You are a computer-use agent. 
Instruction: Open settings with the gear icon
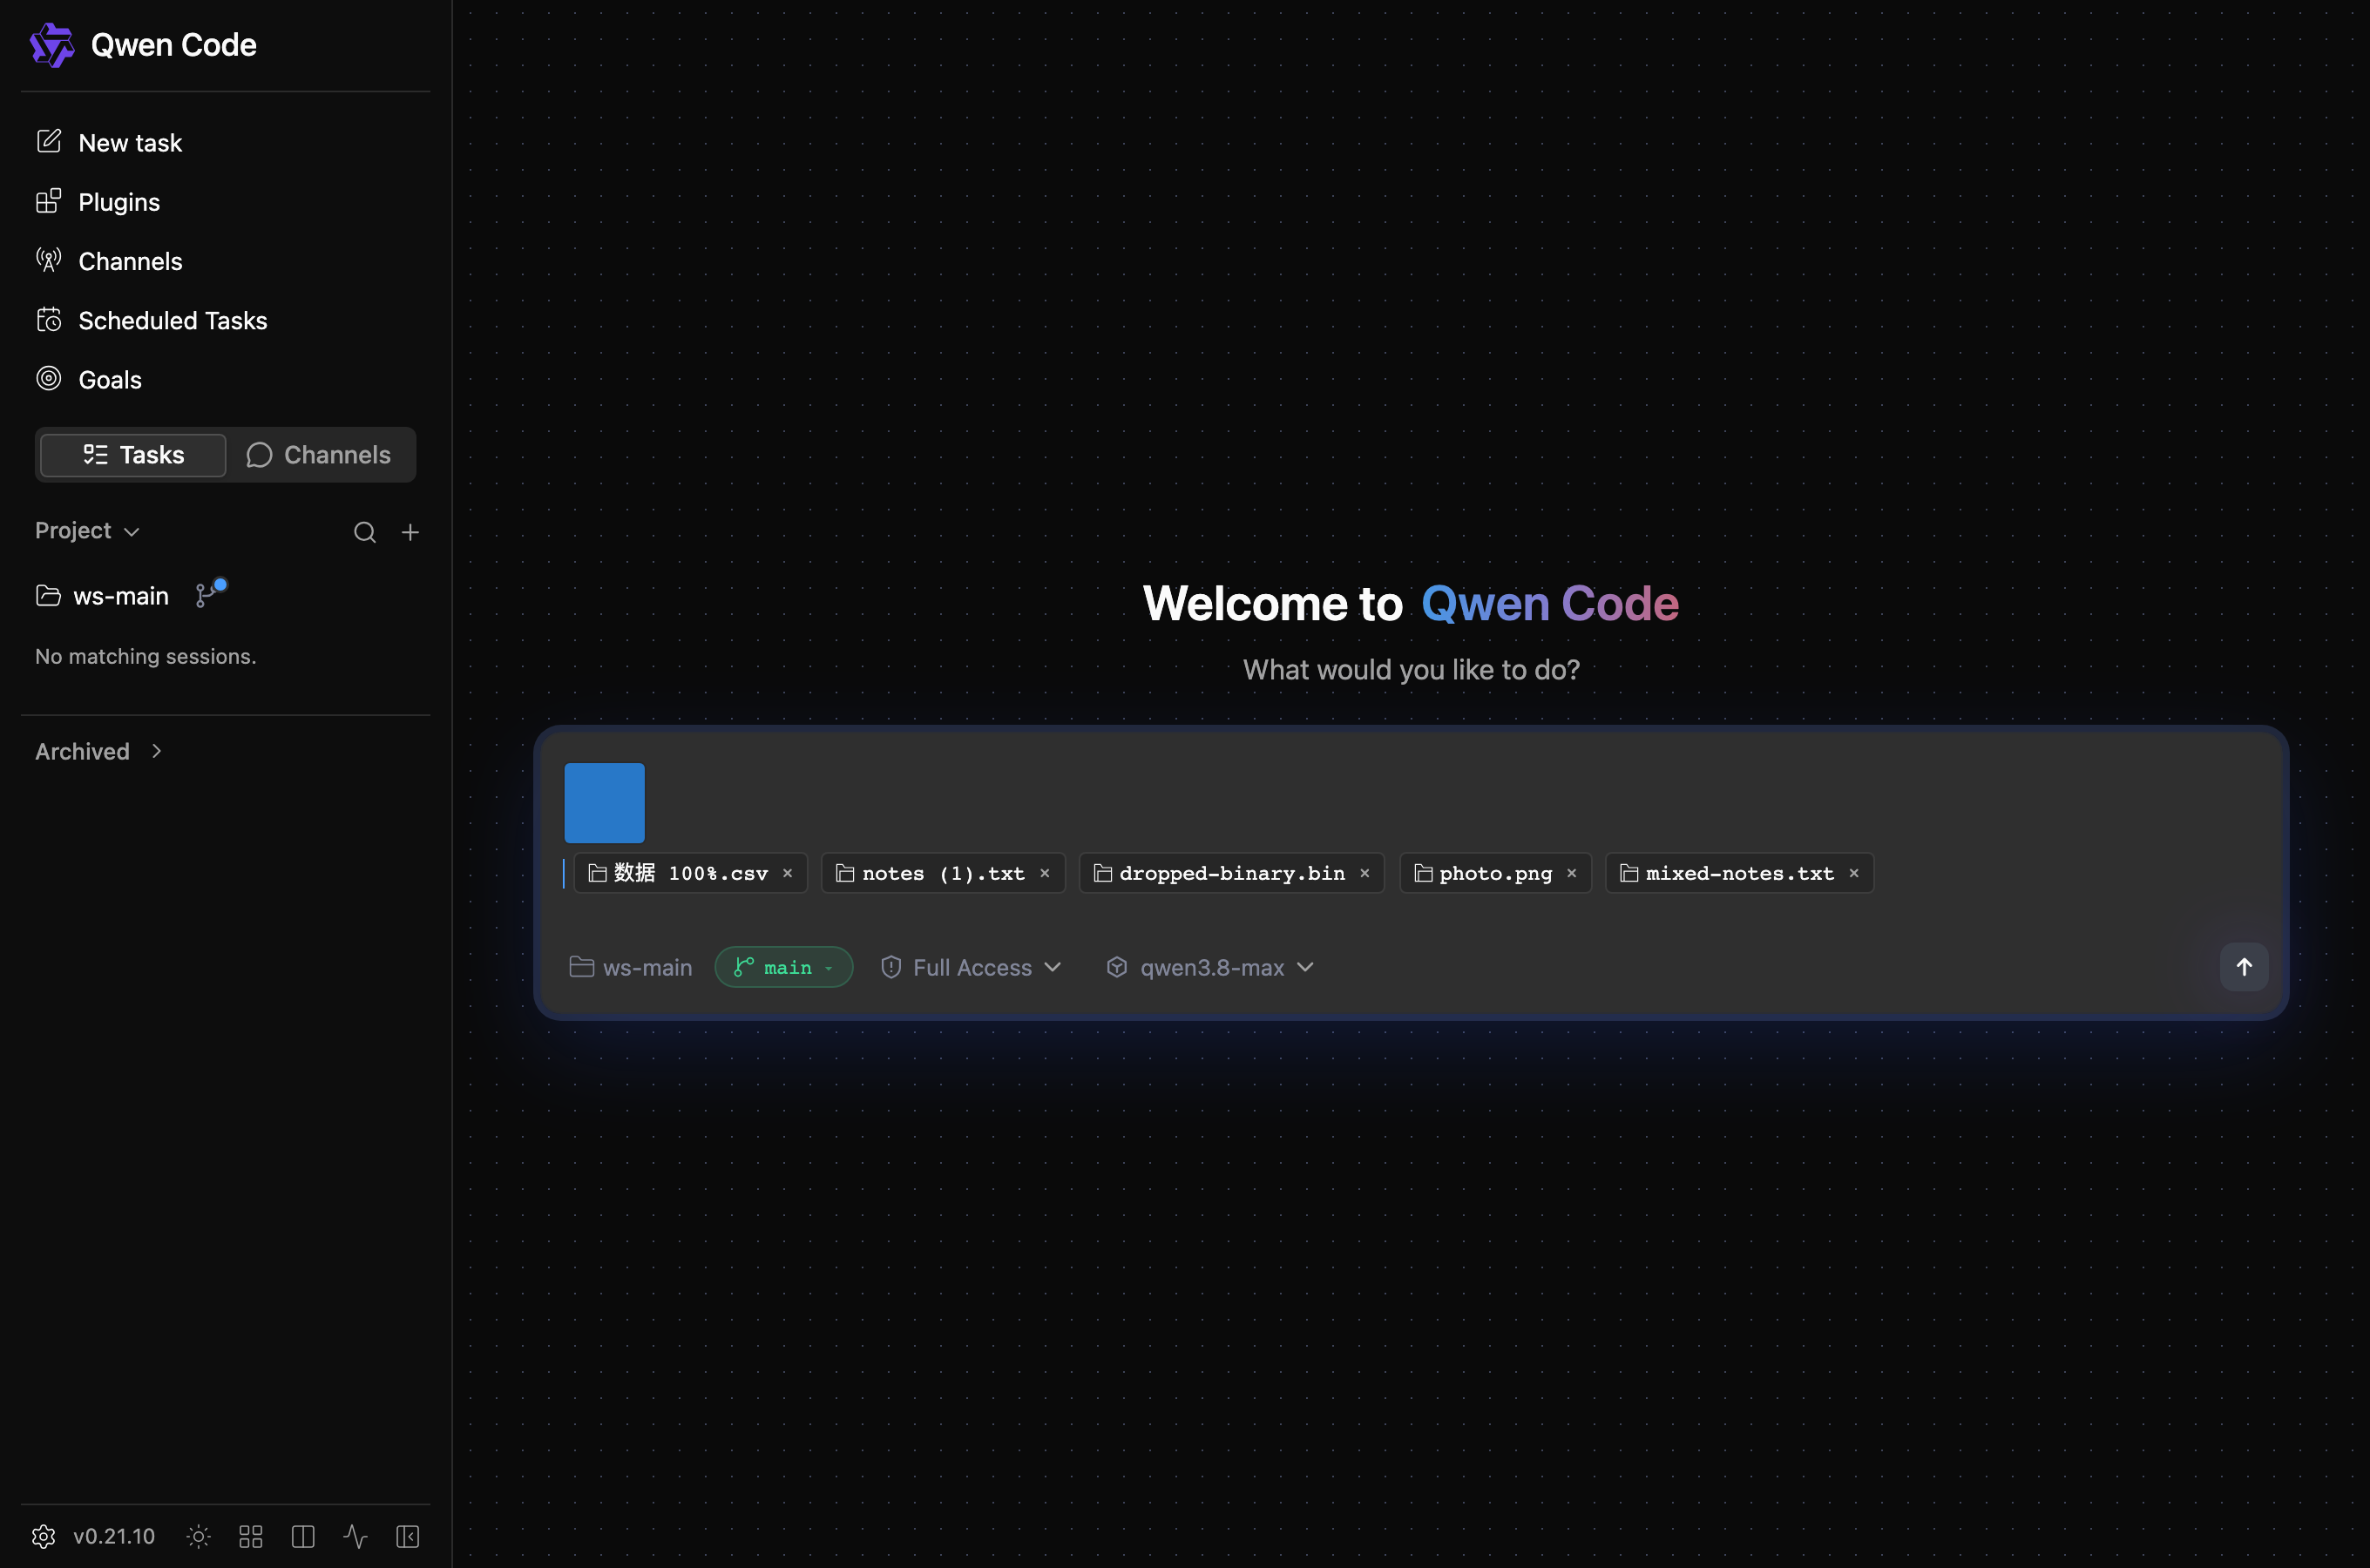[44, 1537]
